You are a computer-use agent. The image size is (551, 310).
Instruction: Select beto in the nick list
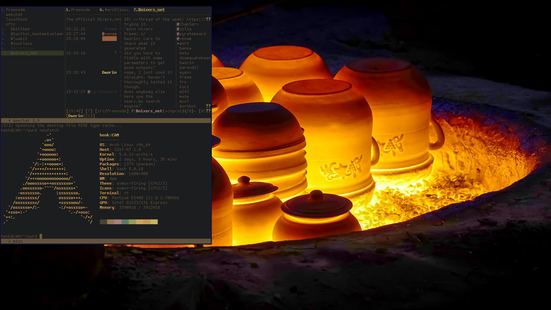pyautogui.click(x=184, y=53)
